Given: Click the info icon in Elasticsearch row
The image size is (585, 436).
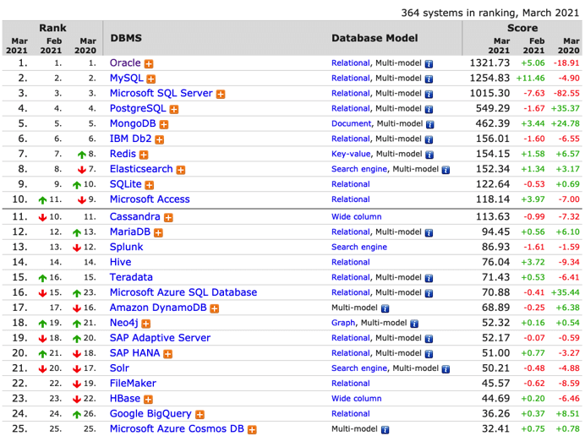Looking at the screenshot, I should [x=446, y=170].
